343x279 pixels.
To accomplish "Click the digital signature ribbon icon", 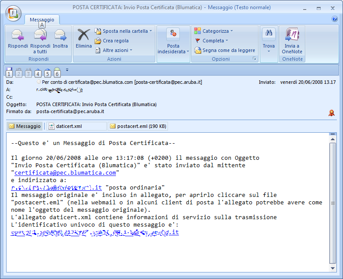I will (x=332, y=113).
